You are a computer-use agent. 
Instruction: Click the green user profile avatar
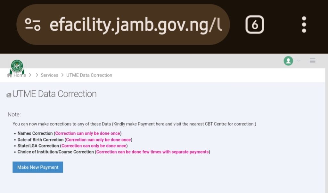point(288,61)
